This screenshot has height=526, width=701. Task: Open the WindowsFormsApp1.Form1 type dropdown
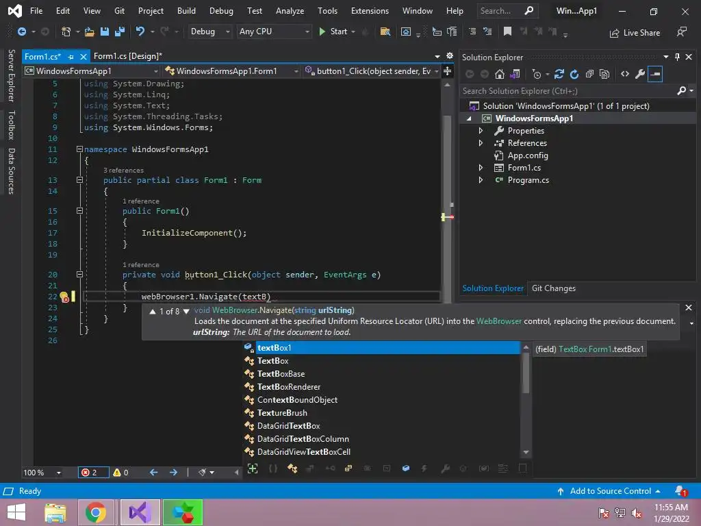[231, 71]
